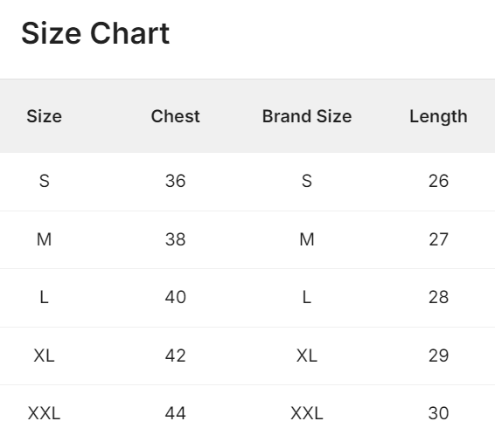This screenshot has height=442, width=495.
Task: Select the Length column header
Action: point(438,117)
